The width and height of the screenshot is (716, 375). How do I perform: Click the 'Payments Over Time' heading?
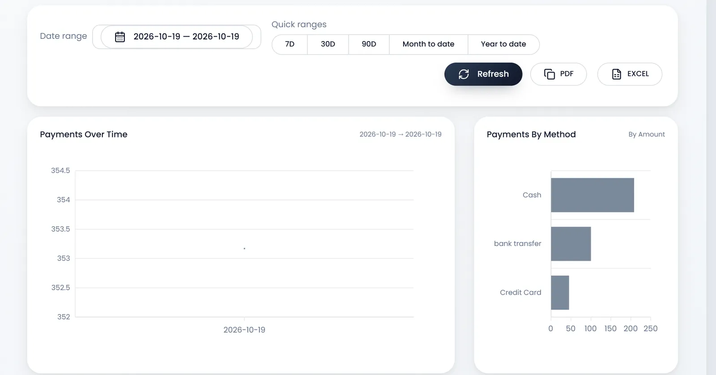pos(84,134)
